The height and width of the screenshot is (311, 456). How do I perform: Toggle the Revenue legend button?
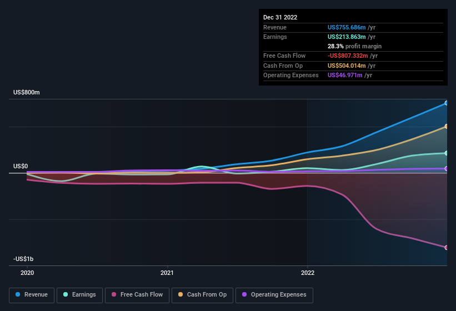coord(32,295)
